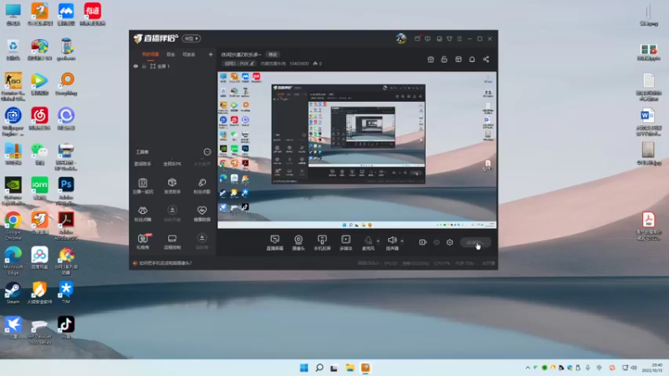Open the mail inbox icon in title bar
Image resolution: width=669 pixels, height=376 pixels.
417,38
